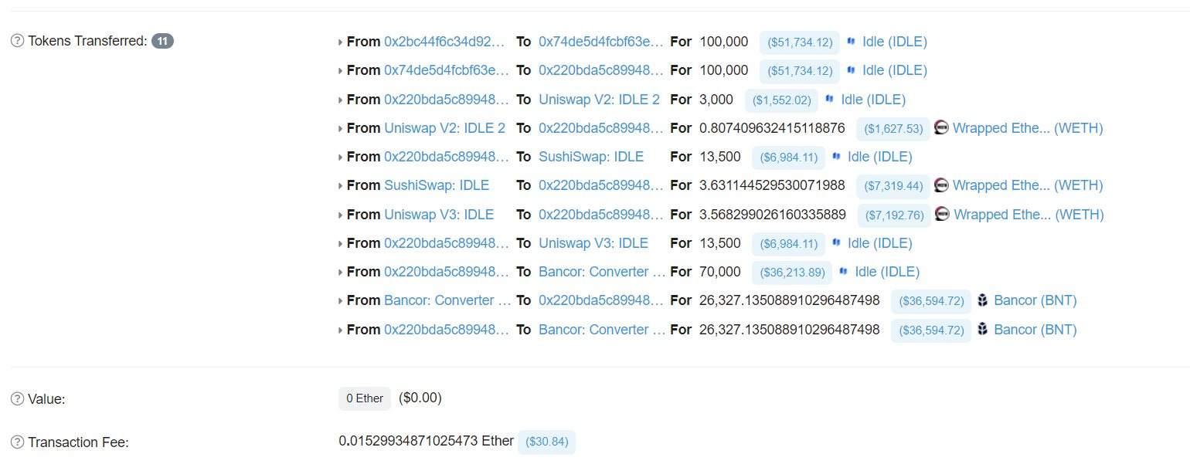
Task: Click the ($0.00) value text
Action: (420, 398)
